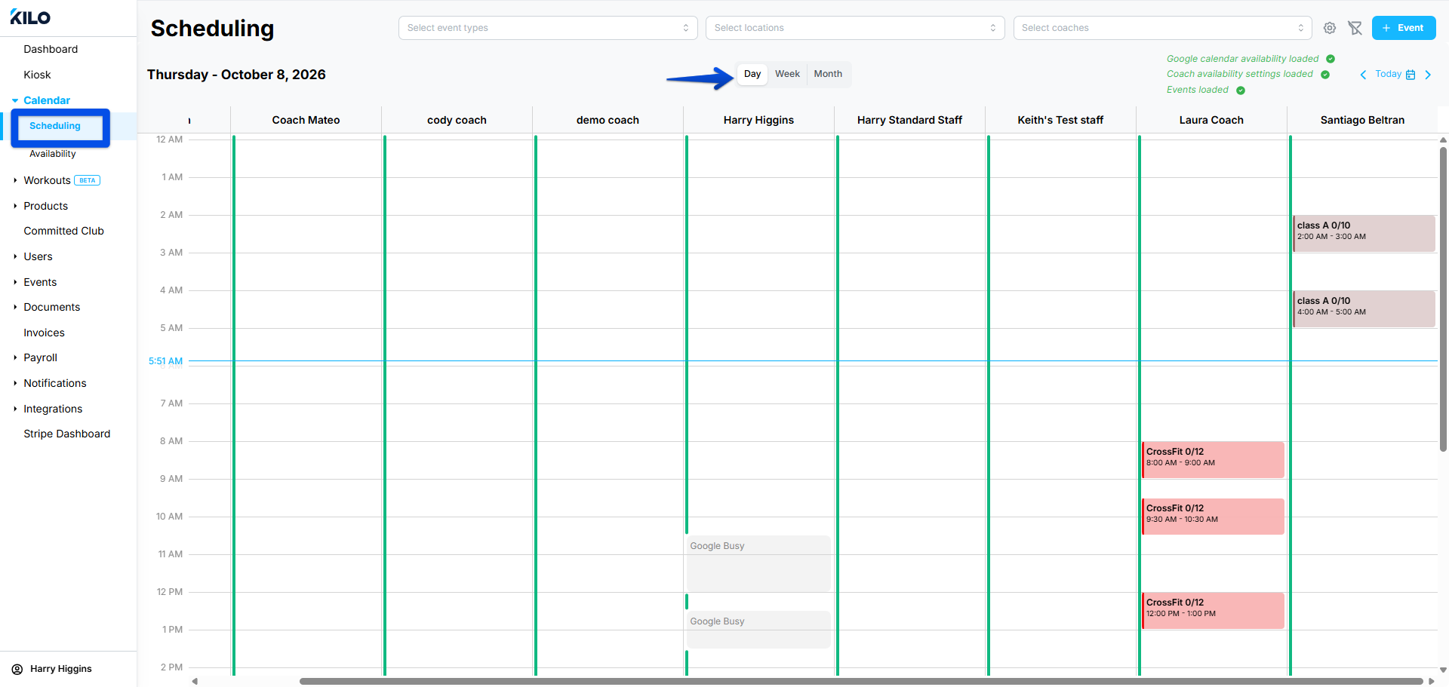Click the vertical scrollbar on right
The height and width of the screenshot is (687, 1449).
pos(1443,299)
